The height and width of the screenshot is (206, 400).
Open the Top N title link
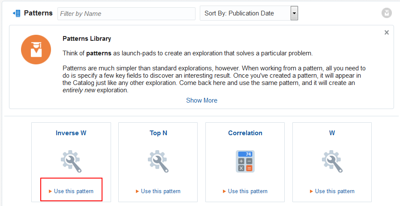(x=159, y=133)
